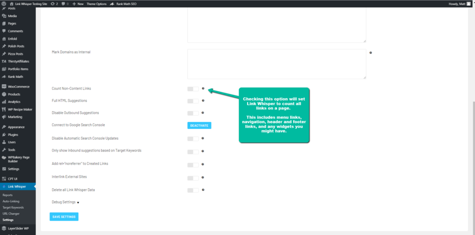Toggle Delete all Link Whisper Data switch
This screenshot has height=235, width=475.
193,190
